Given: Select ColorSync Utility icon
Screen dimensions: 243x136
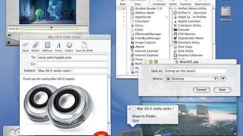Looking at the screenshot, I should (175, 25).
